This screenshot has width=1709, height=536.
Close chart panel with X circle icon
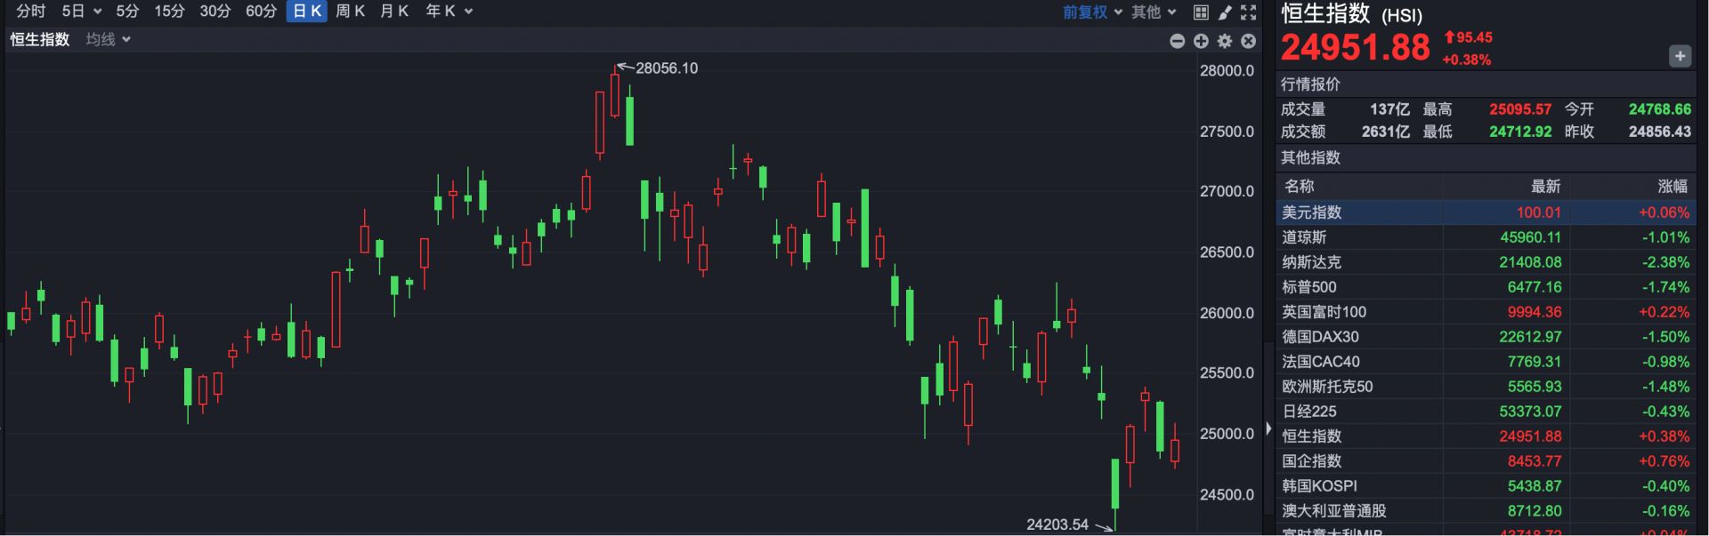(x=1249, y=41)
